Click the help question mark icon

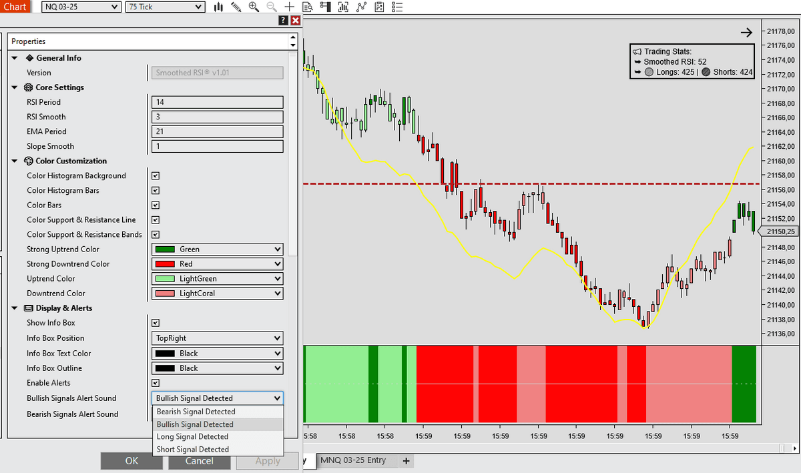pyautogui.click(x=283, y=21)
